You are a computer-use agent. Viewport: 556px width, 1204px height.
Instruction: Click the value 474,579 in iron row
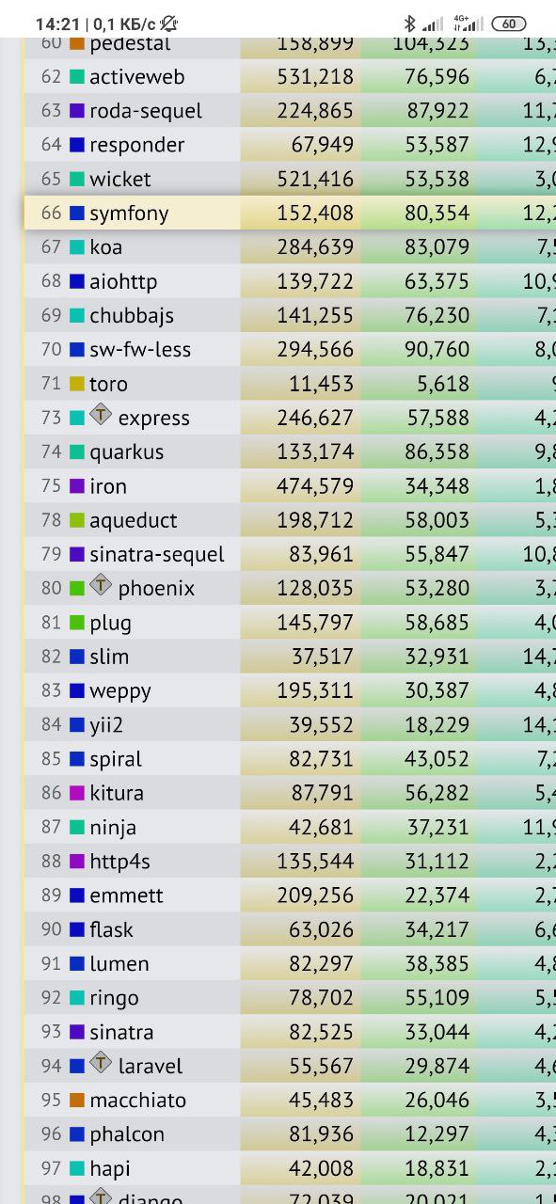tap(315, 486)
